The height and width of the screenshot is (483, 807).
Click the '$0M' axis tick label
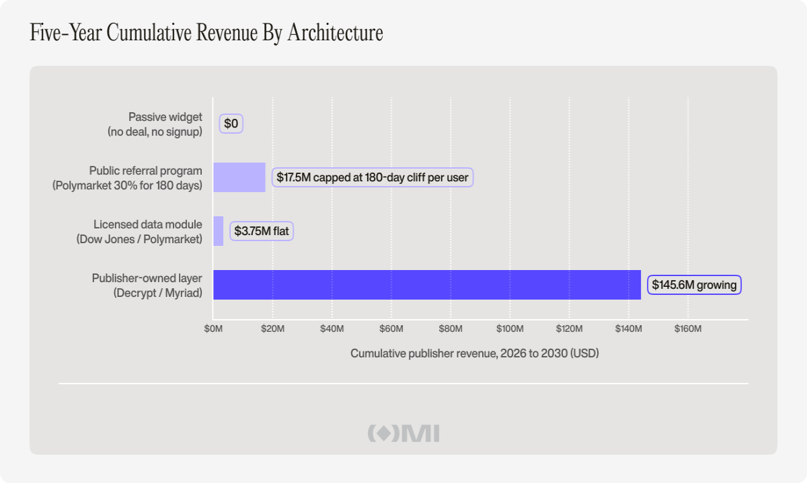213,328
